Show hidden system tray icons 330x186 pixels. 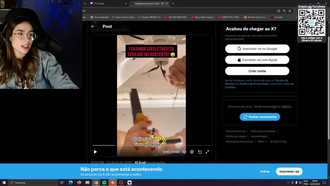pos(288,183)
